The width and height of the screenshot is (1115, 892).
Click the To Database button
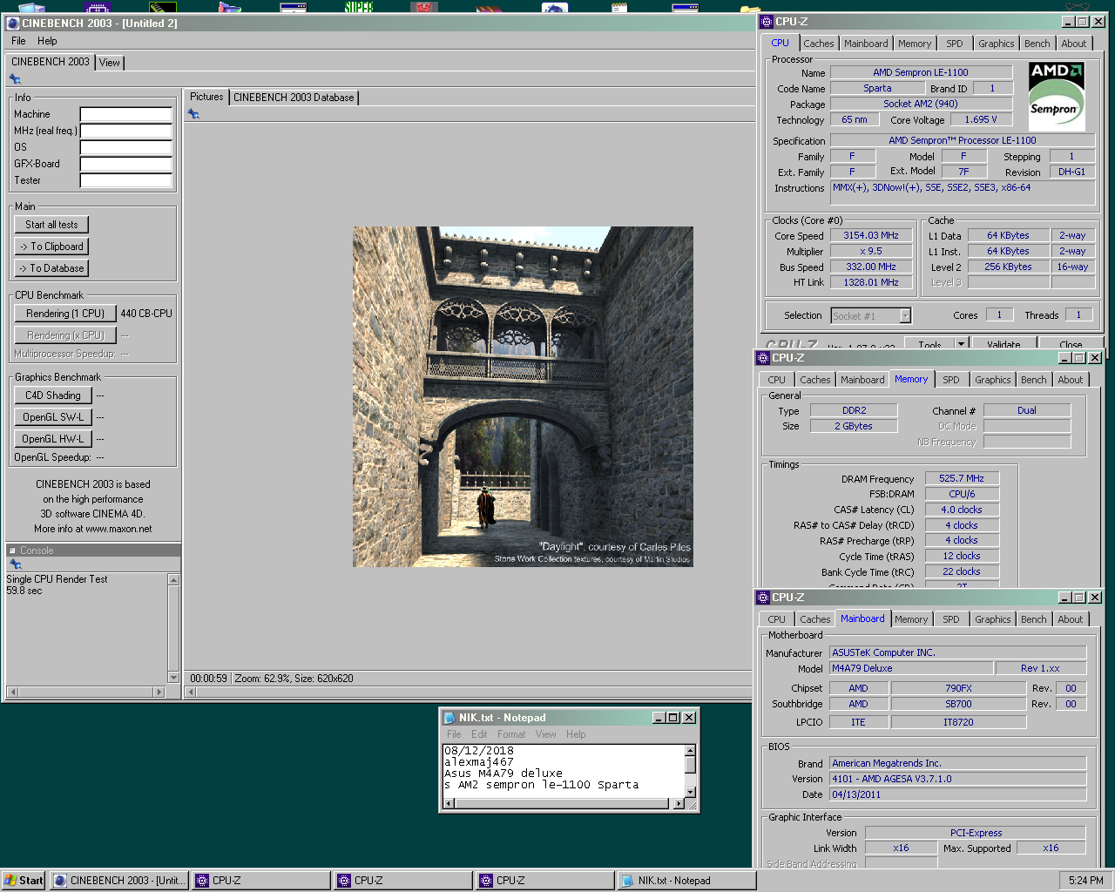pos(51,268)
